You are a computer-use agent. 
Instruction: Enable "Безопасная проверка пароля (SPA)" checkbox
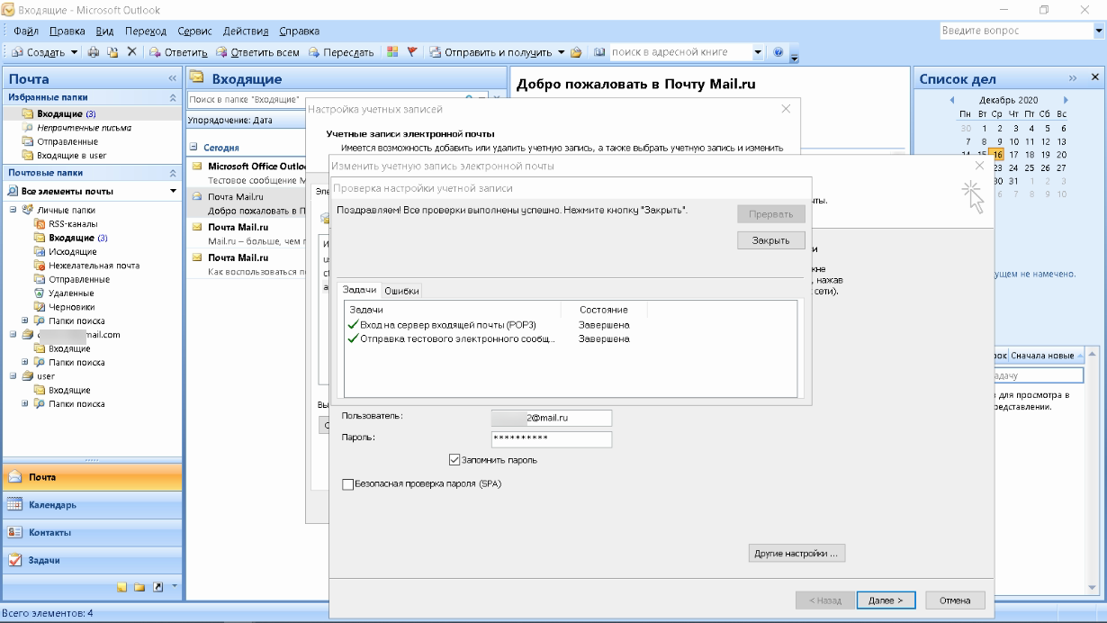pos(348,484)
